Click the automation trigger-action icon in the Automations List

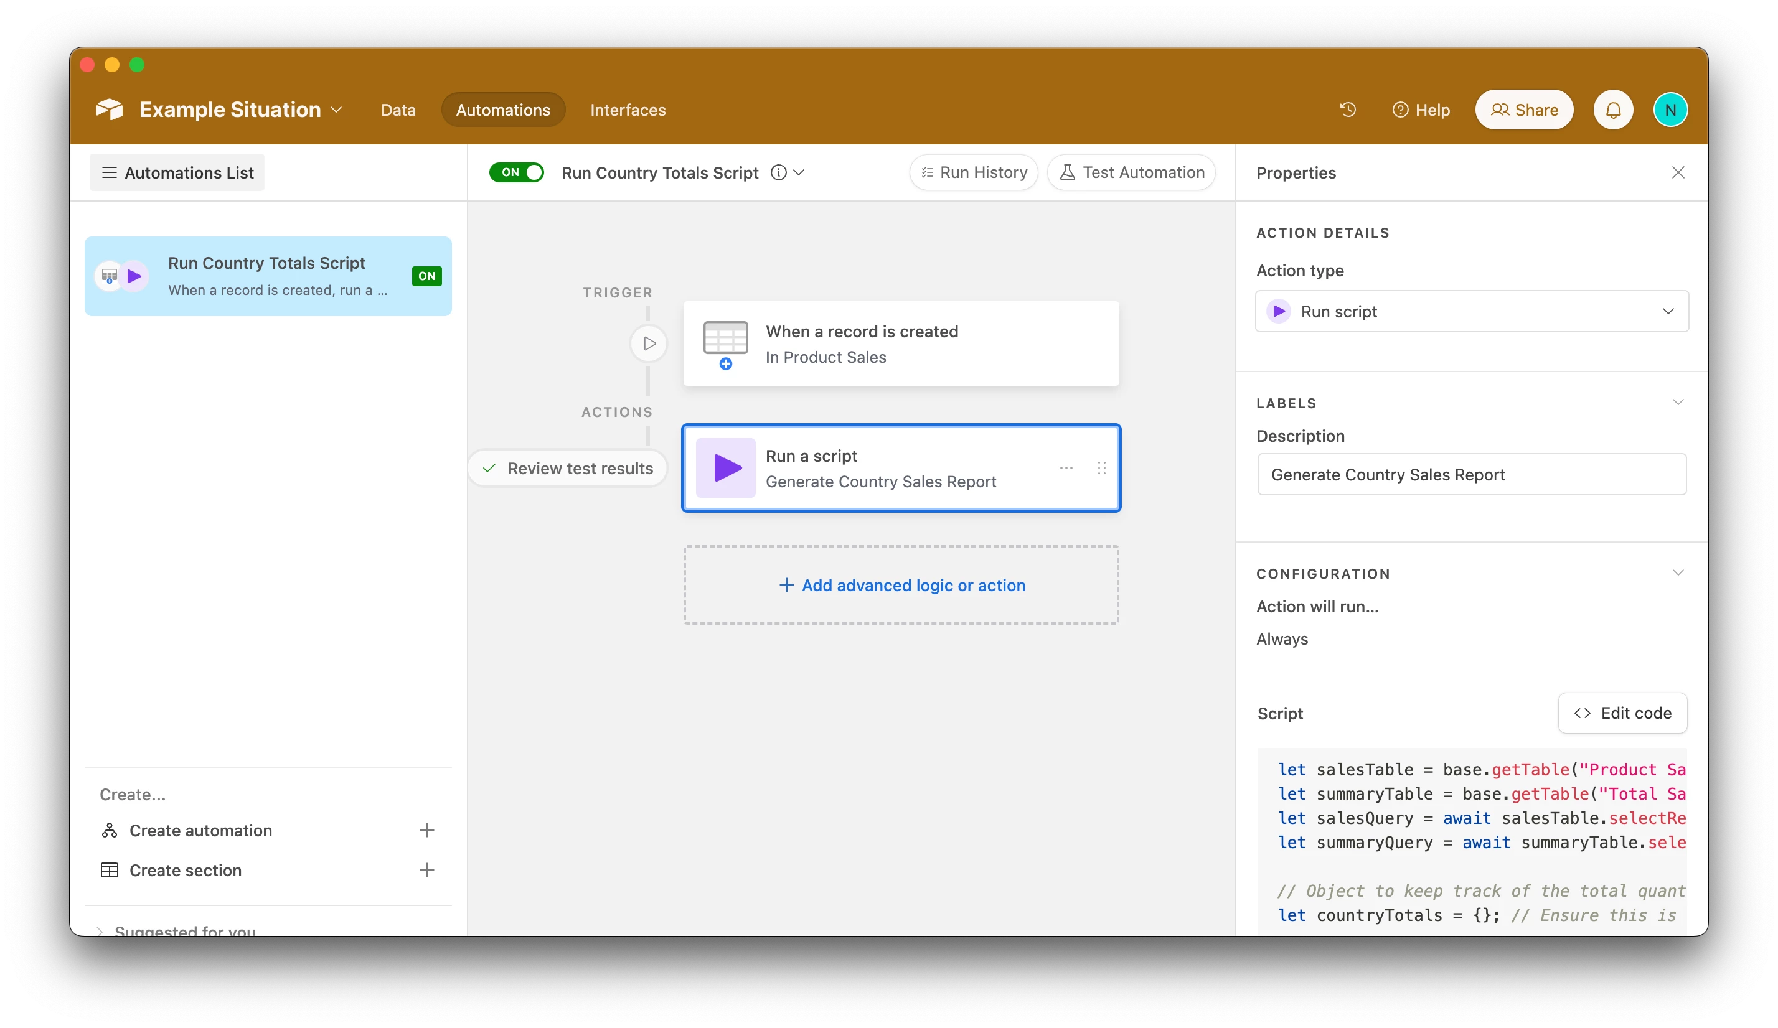click(x=122, y=276)
